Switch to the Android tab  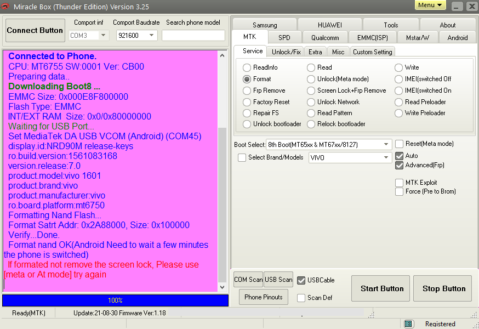(x=457, y=38)
